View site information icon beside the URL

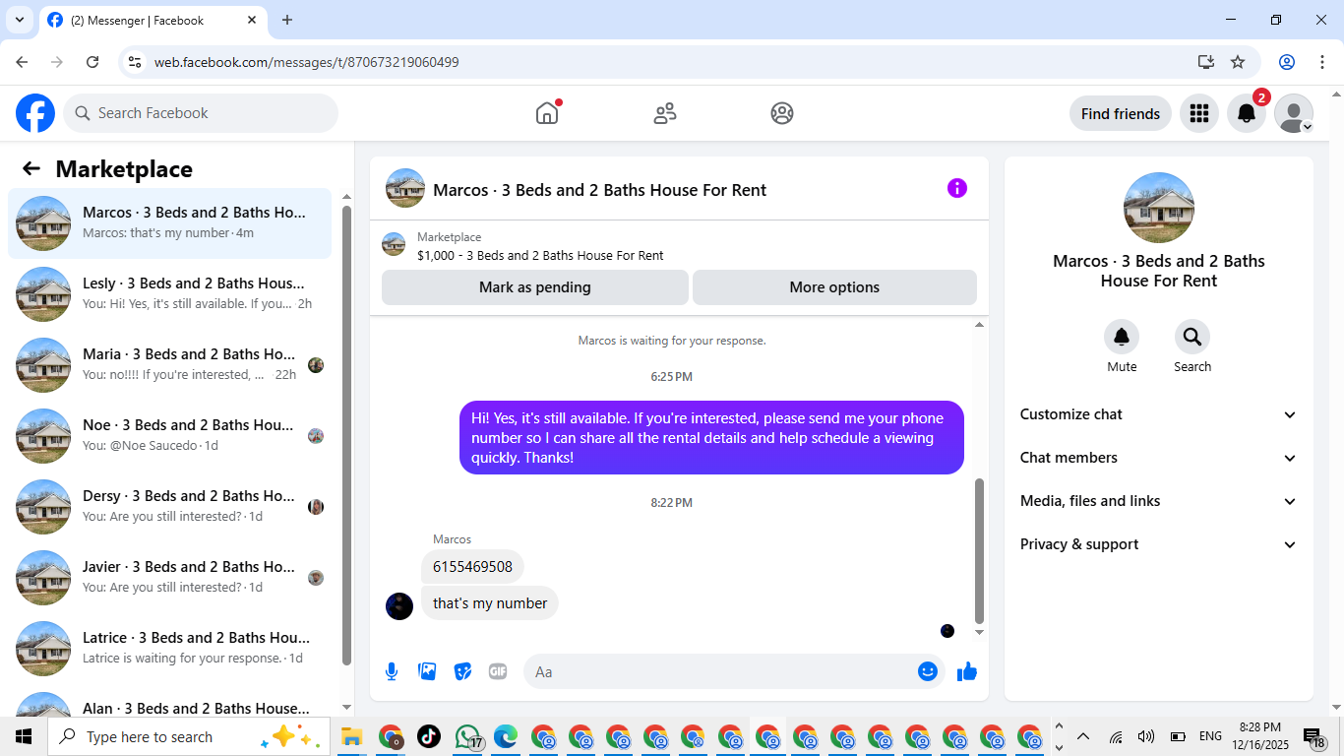click(x=136, y=62)
